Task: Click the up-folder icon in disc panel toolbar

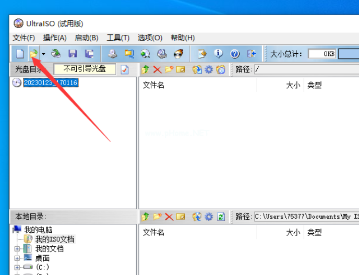Action: pos(146,69)
